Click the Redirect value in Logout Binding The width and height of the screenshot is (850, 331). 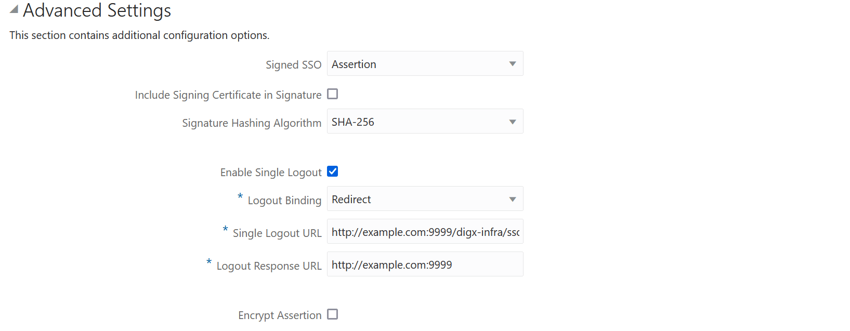[x=351, y=199]
